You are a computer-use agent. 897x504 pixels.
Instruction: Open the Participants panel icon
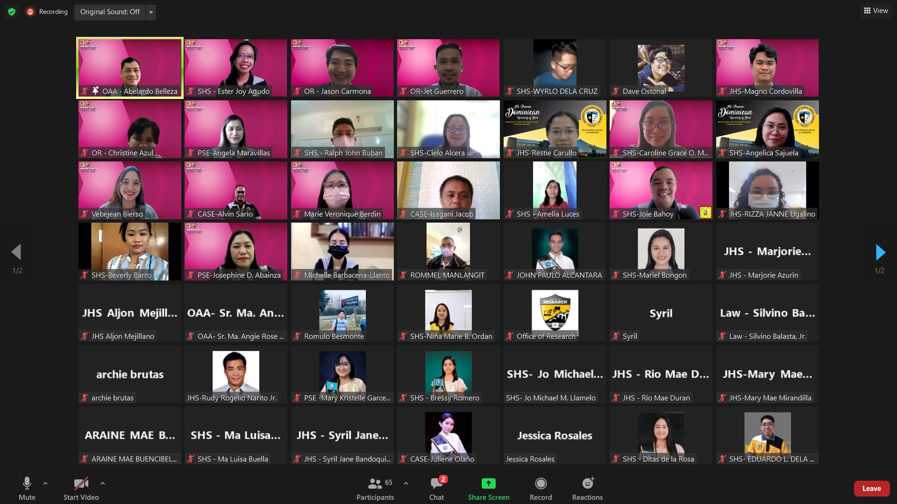[x=375, y=483]
